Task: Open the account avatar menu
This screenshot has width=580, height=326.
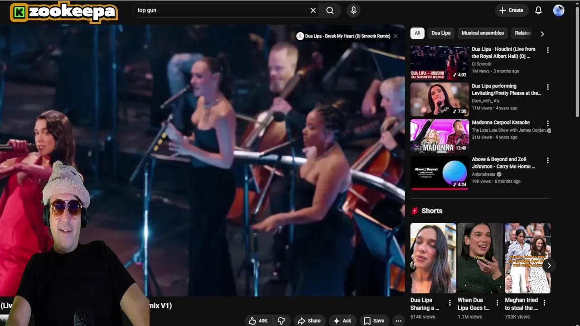Action: click(x=559, y=10)
